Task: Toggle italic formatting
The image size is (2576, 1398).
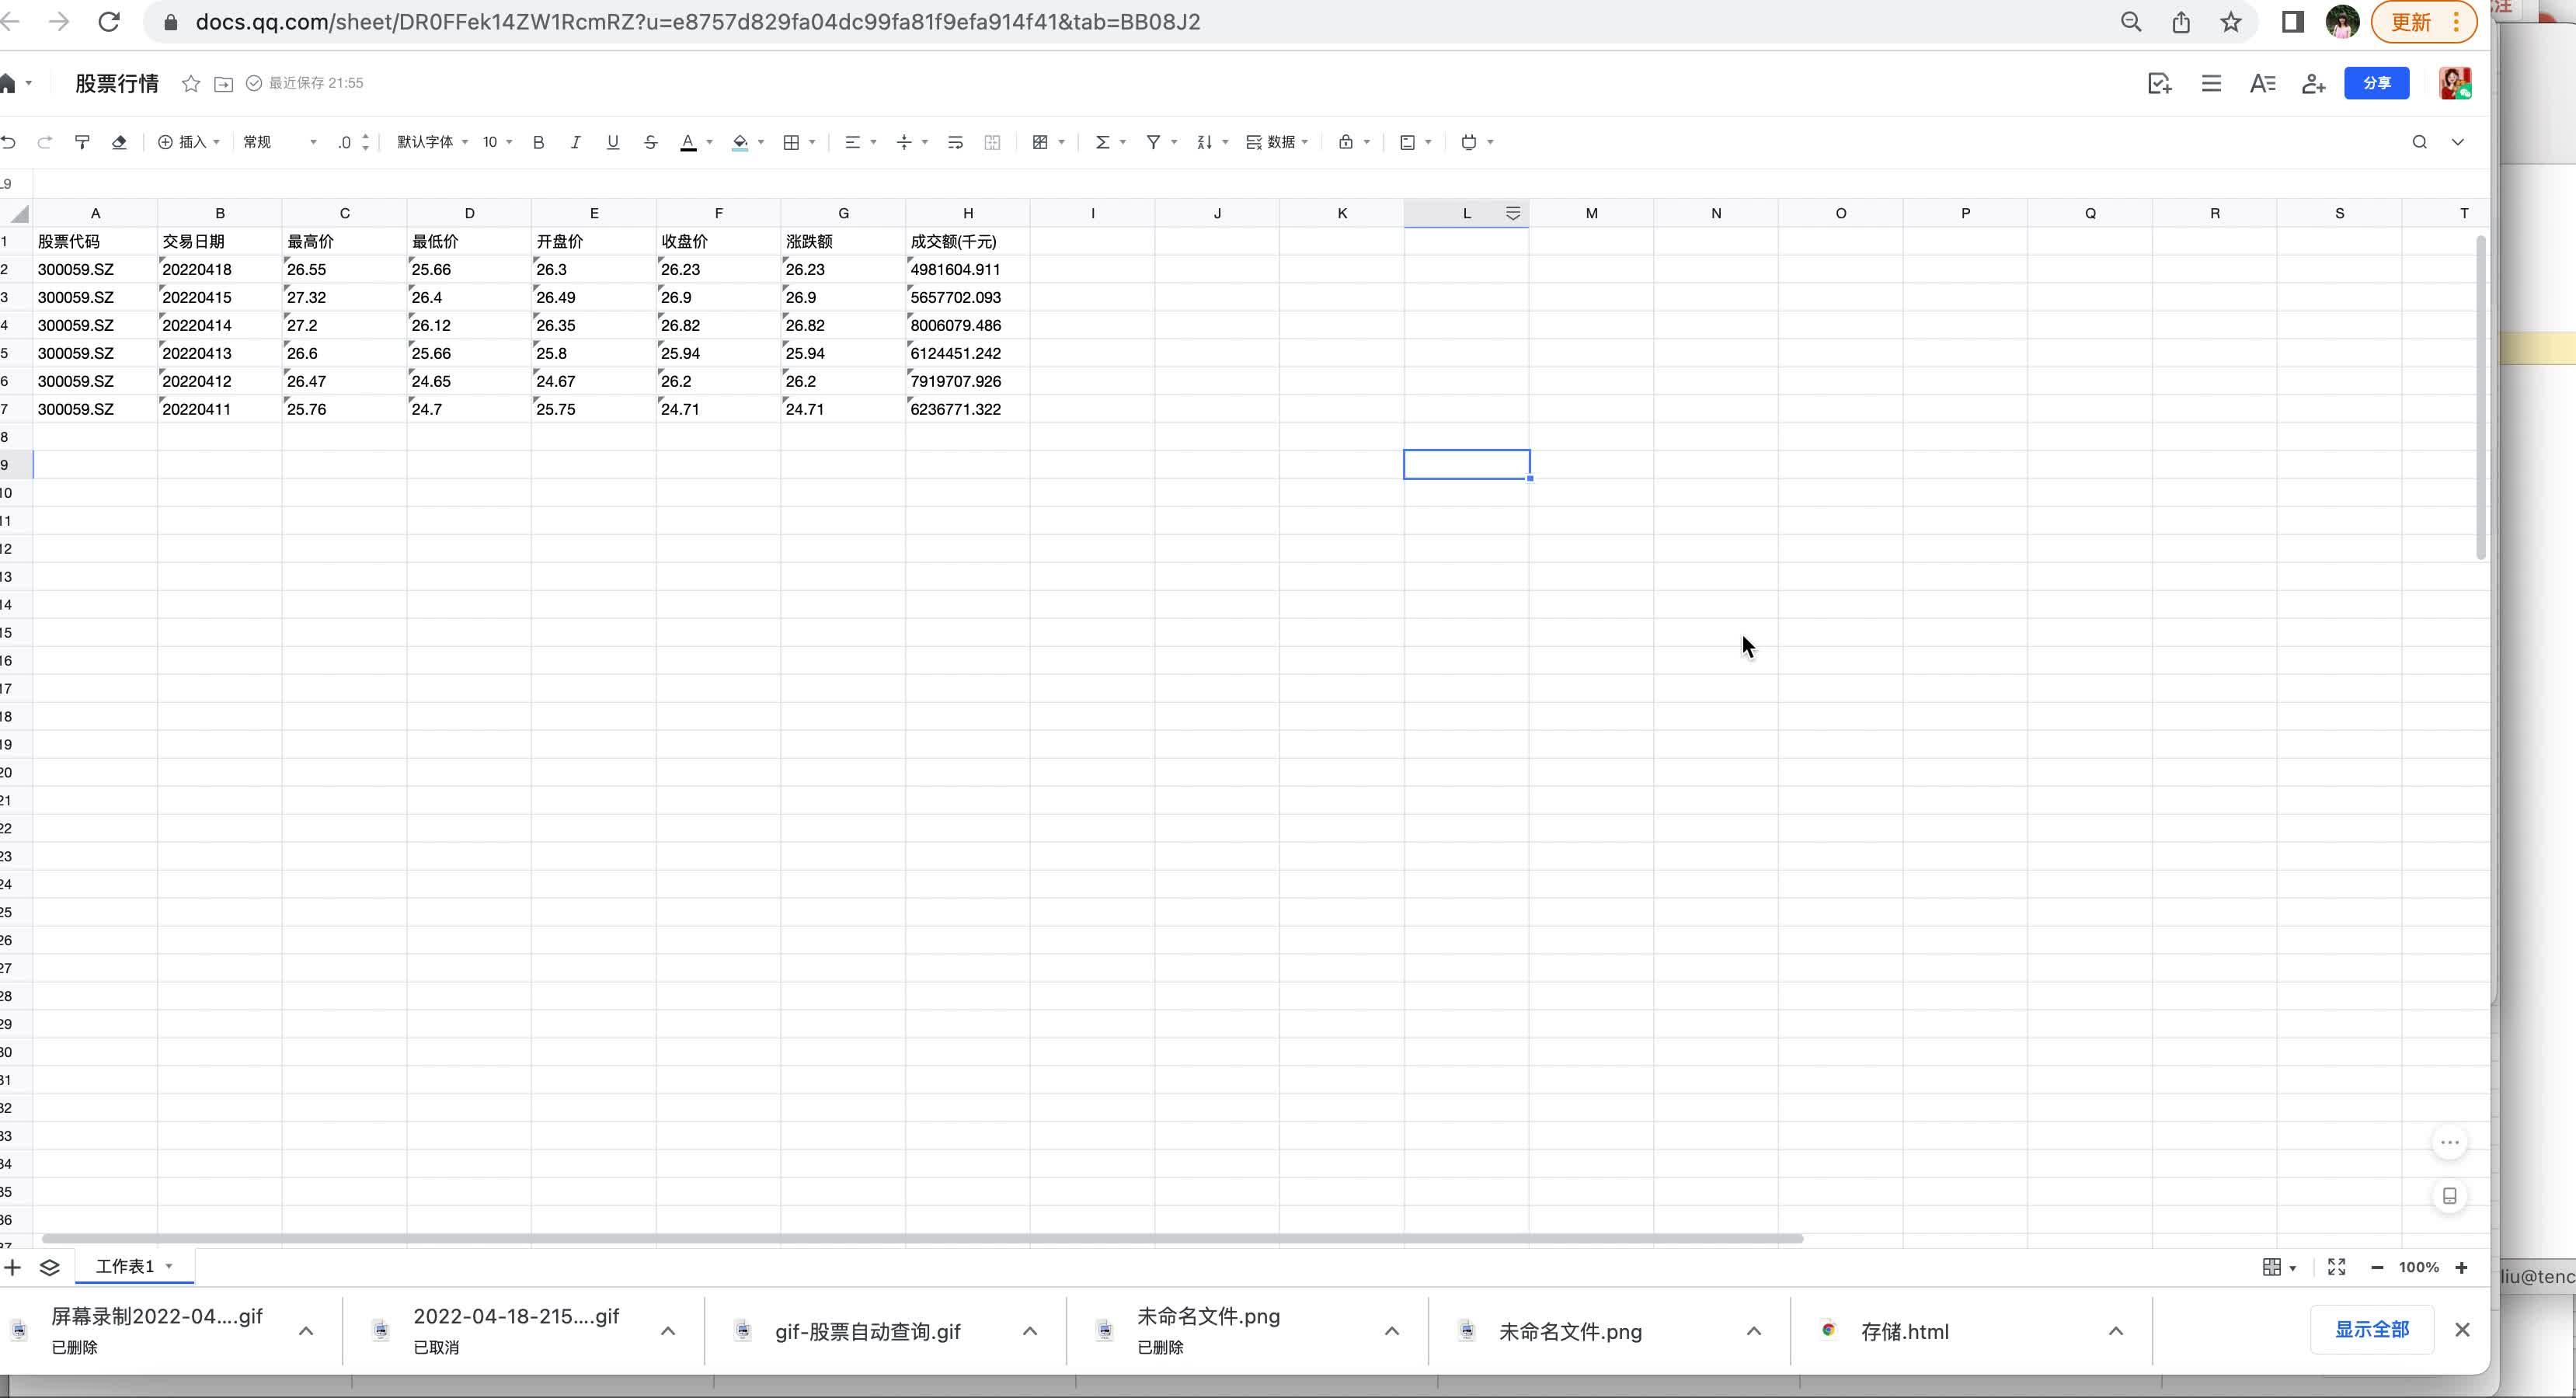Action: 575,142
